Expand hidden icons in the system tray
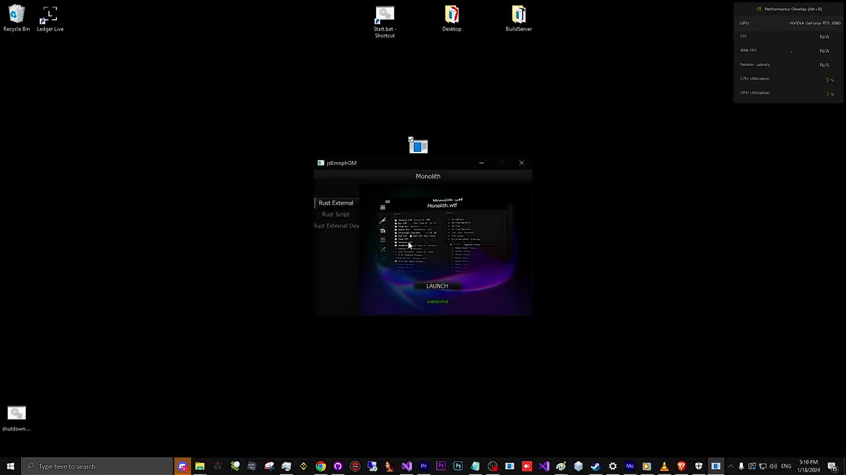The height and width of the screenshot is (475, 846). click(731, 466)
